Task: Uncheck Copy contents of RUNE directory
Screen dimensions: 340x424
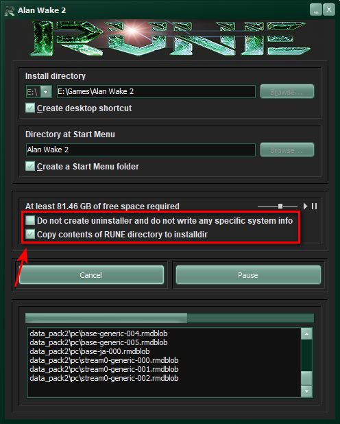Action: (x=30, y=234)
